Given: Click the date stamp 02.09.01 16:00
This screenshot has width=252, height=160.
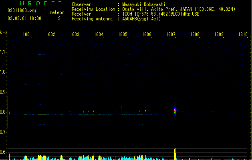Looking at the screenshot, I should (x=24, y=18).
